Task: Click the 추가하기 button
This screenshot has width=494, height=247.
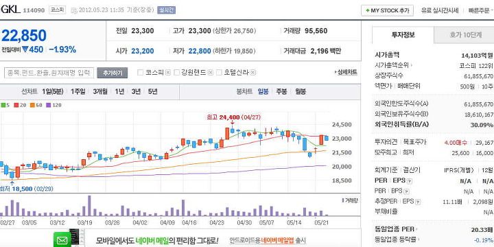Action: pos(112,73)
